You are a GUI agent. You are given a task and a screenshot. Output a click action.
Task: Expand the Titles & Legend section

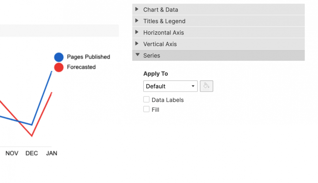pyautogui.click(x=164, y=21)
